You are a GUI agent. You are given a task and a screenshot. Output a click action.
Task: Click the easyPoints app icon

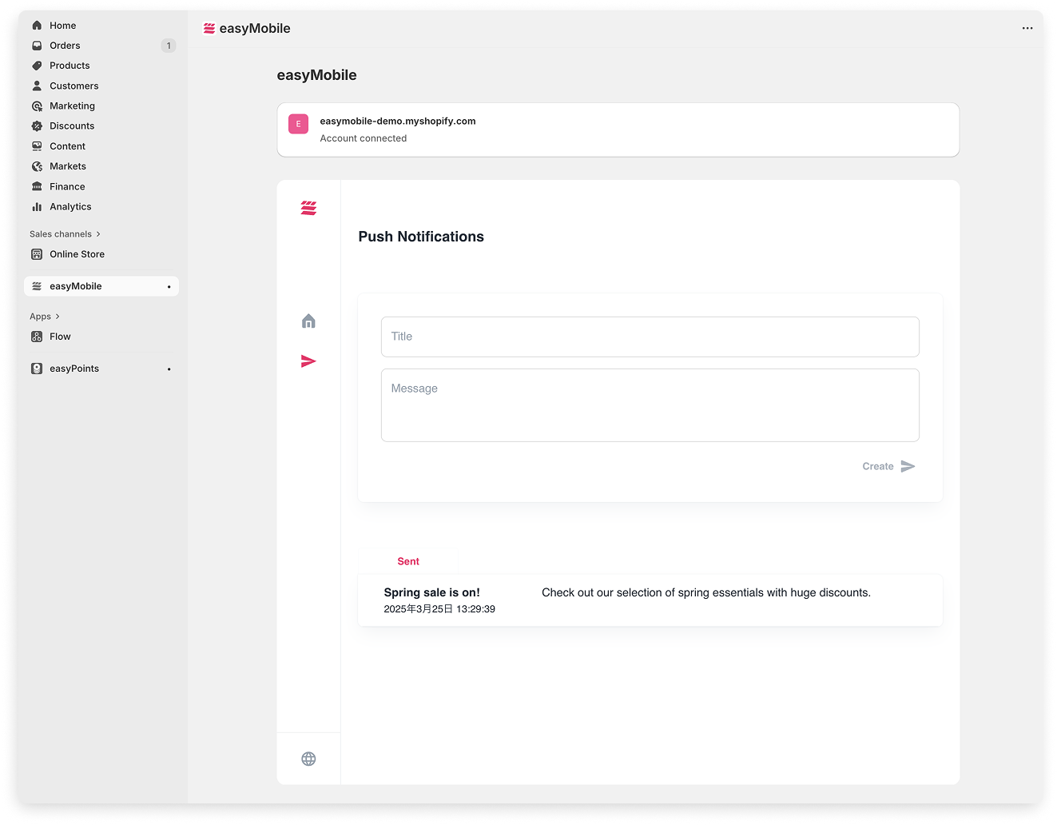(x=37, y=369)
